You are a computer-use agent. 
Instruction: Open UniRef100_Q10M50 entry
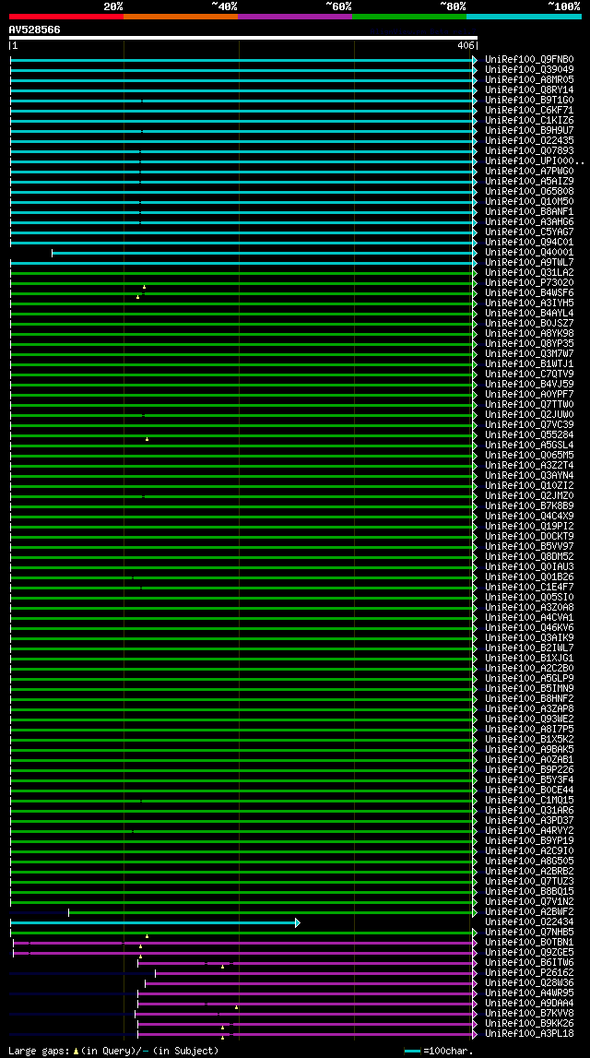point(529,202)
